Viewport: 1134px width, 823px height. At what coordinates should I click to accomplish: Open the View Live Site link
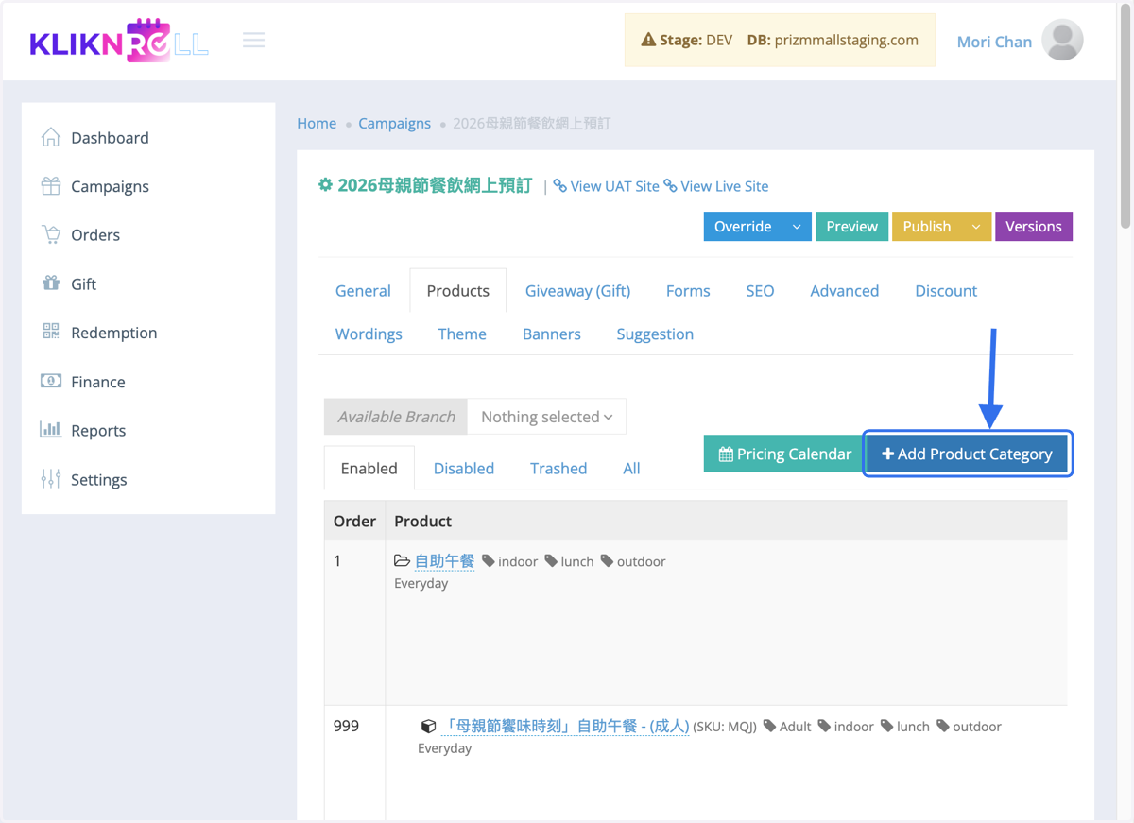click(x=724, y=186)
